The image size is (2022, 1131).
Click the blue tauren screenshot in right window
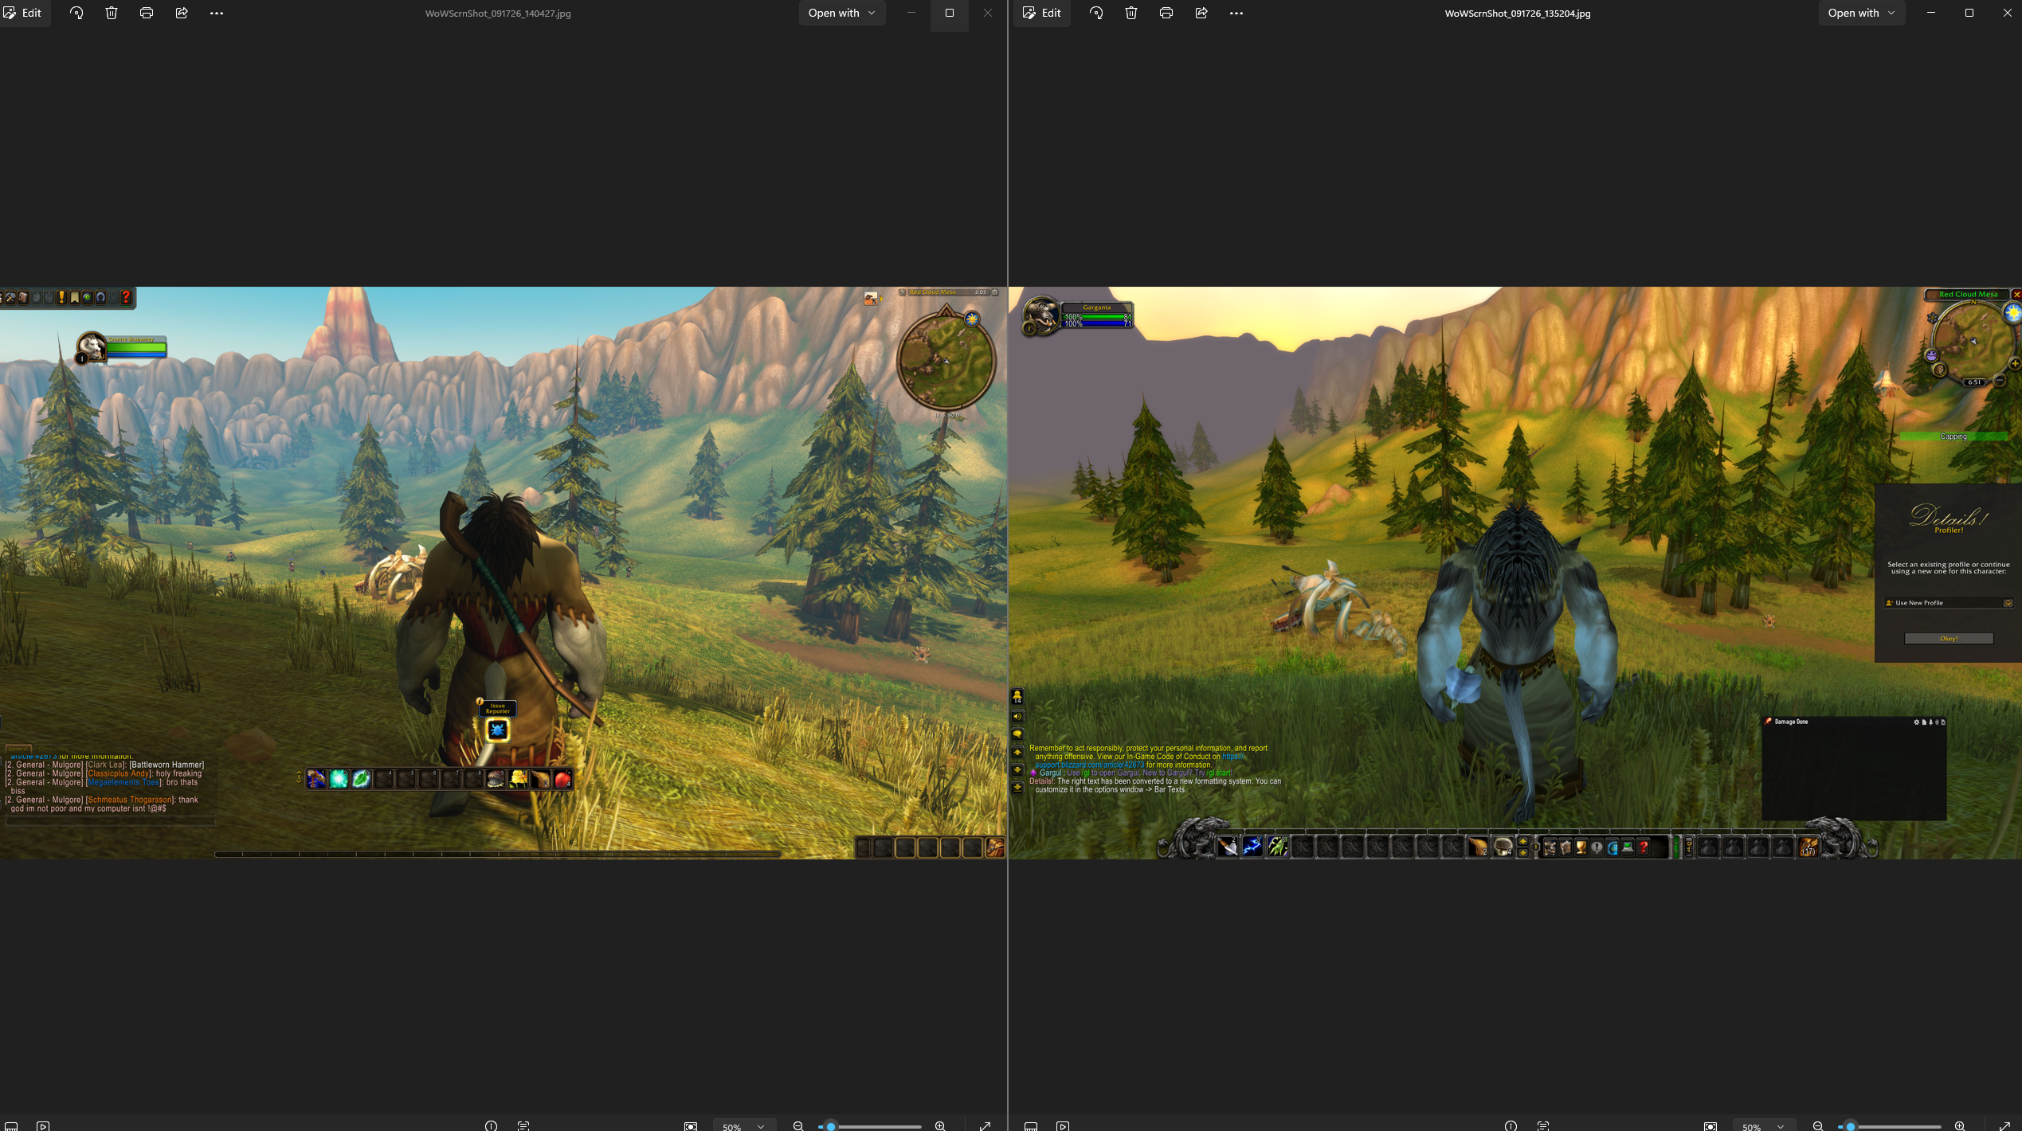[x=1515, y=573]
